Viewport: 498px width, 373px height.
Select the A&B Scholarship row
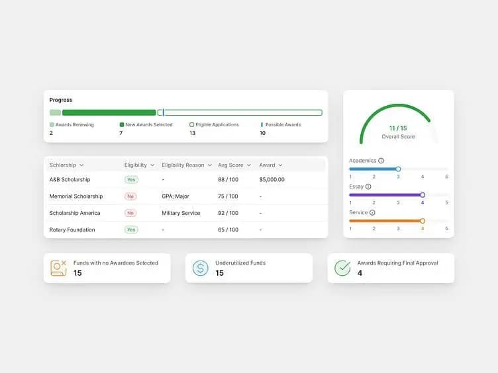pyautogui.click(x=186, y=179)
